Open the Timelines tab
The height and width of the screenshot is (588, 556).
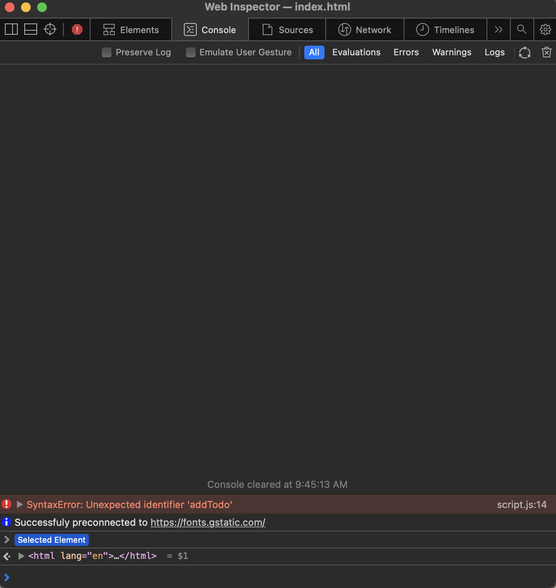point(445,30)
